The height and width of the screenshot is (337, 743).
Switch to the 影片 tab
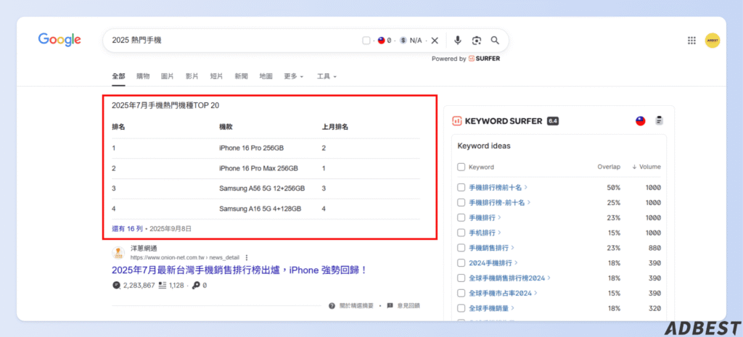click(x=192, y=76)
